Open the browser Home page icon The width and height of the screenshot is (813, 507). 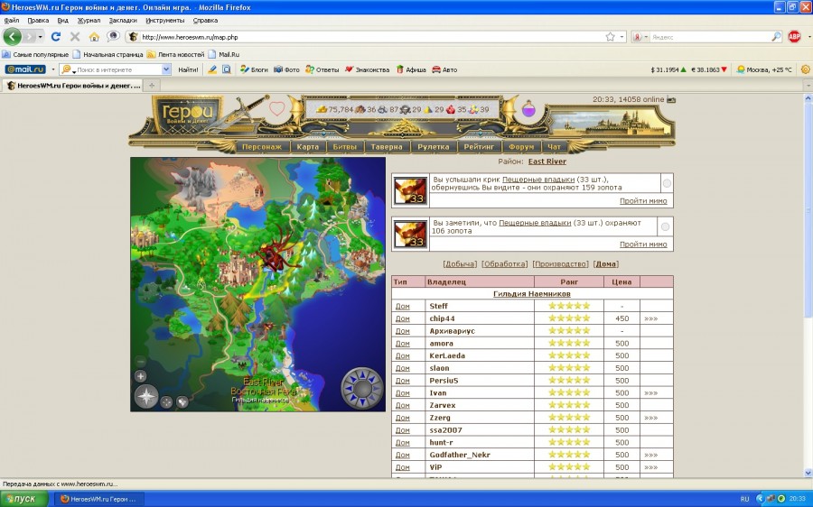[x=94, y=37]
